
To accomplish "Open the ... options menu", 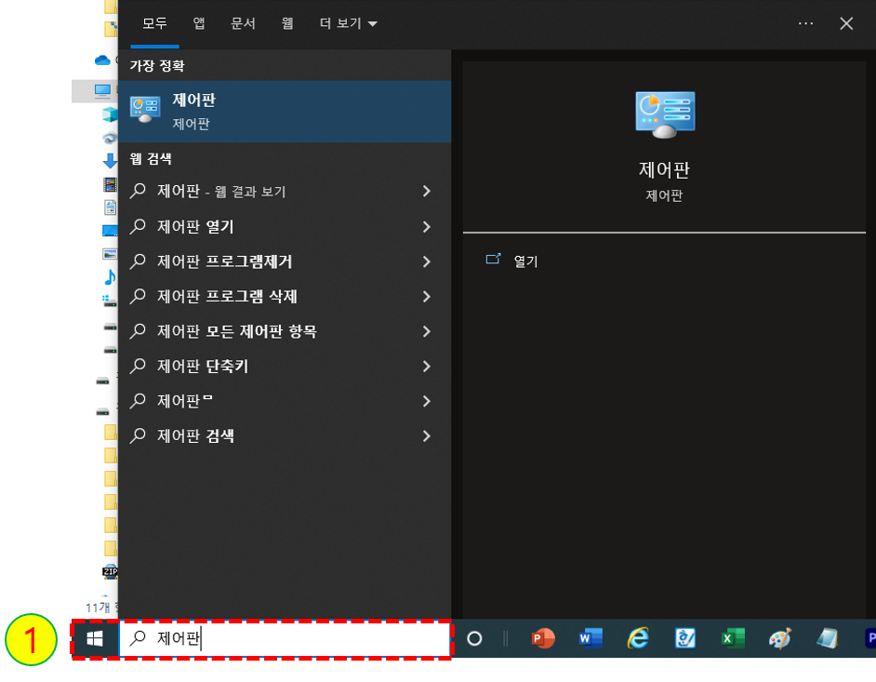I will pos(805,23).
